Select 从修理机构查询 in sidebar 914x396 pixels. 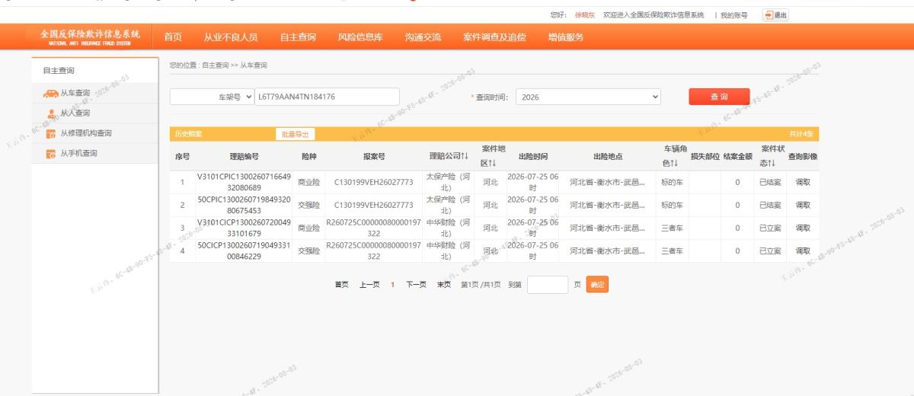pos(86,133)
